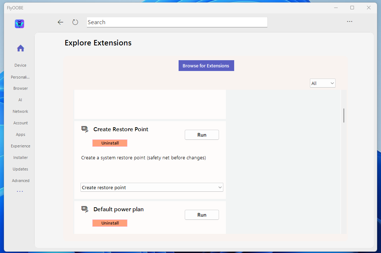Expand the sidebar more options dots
Image resolution: width=381 pixels, height=253 pixels.
tap(20, 191)
